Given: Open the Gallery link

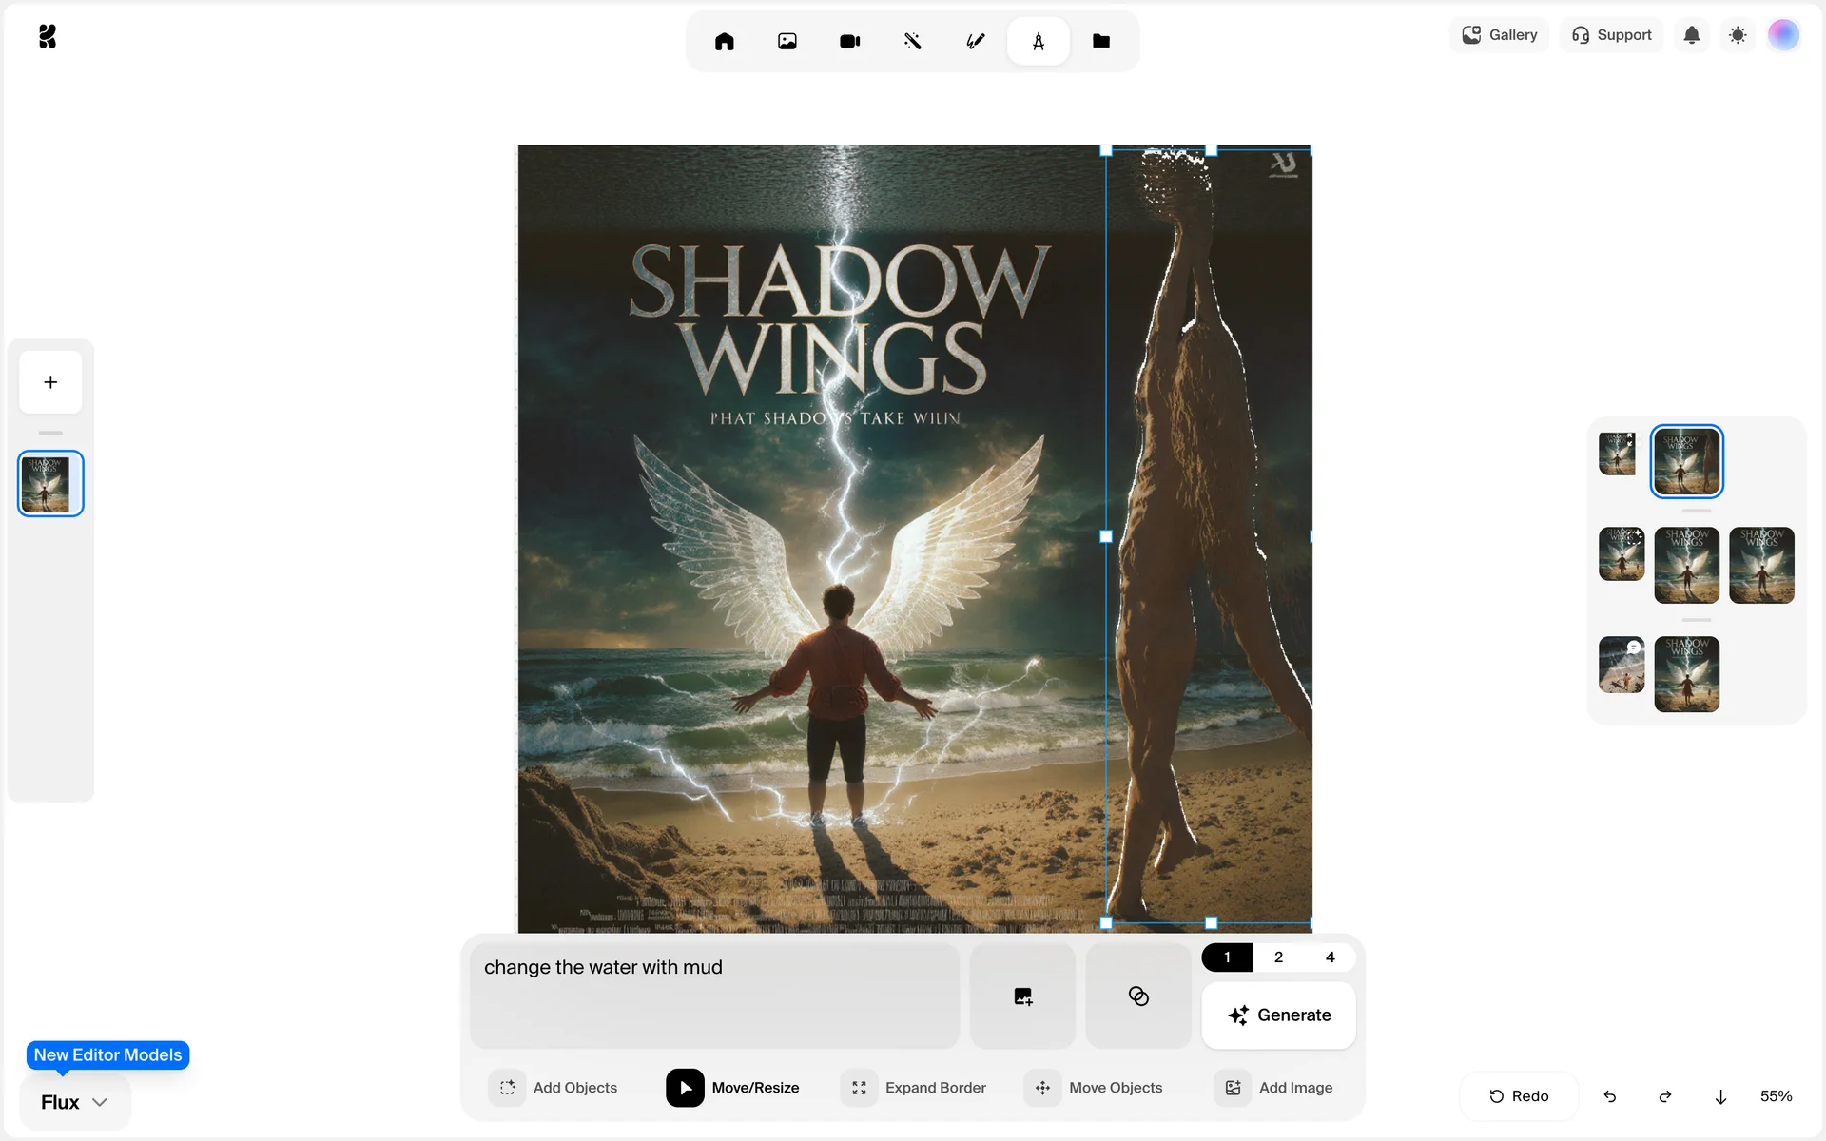Looking at the screenshot, I should tap(1499, 35).
